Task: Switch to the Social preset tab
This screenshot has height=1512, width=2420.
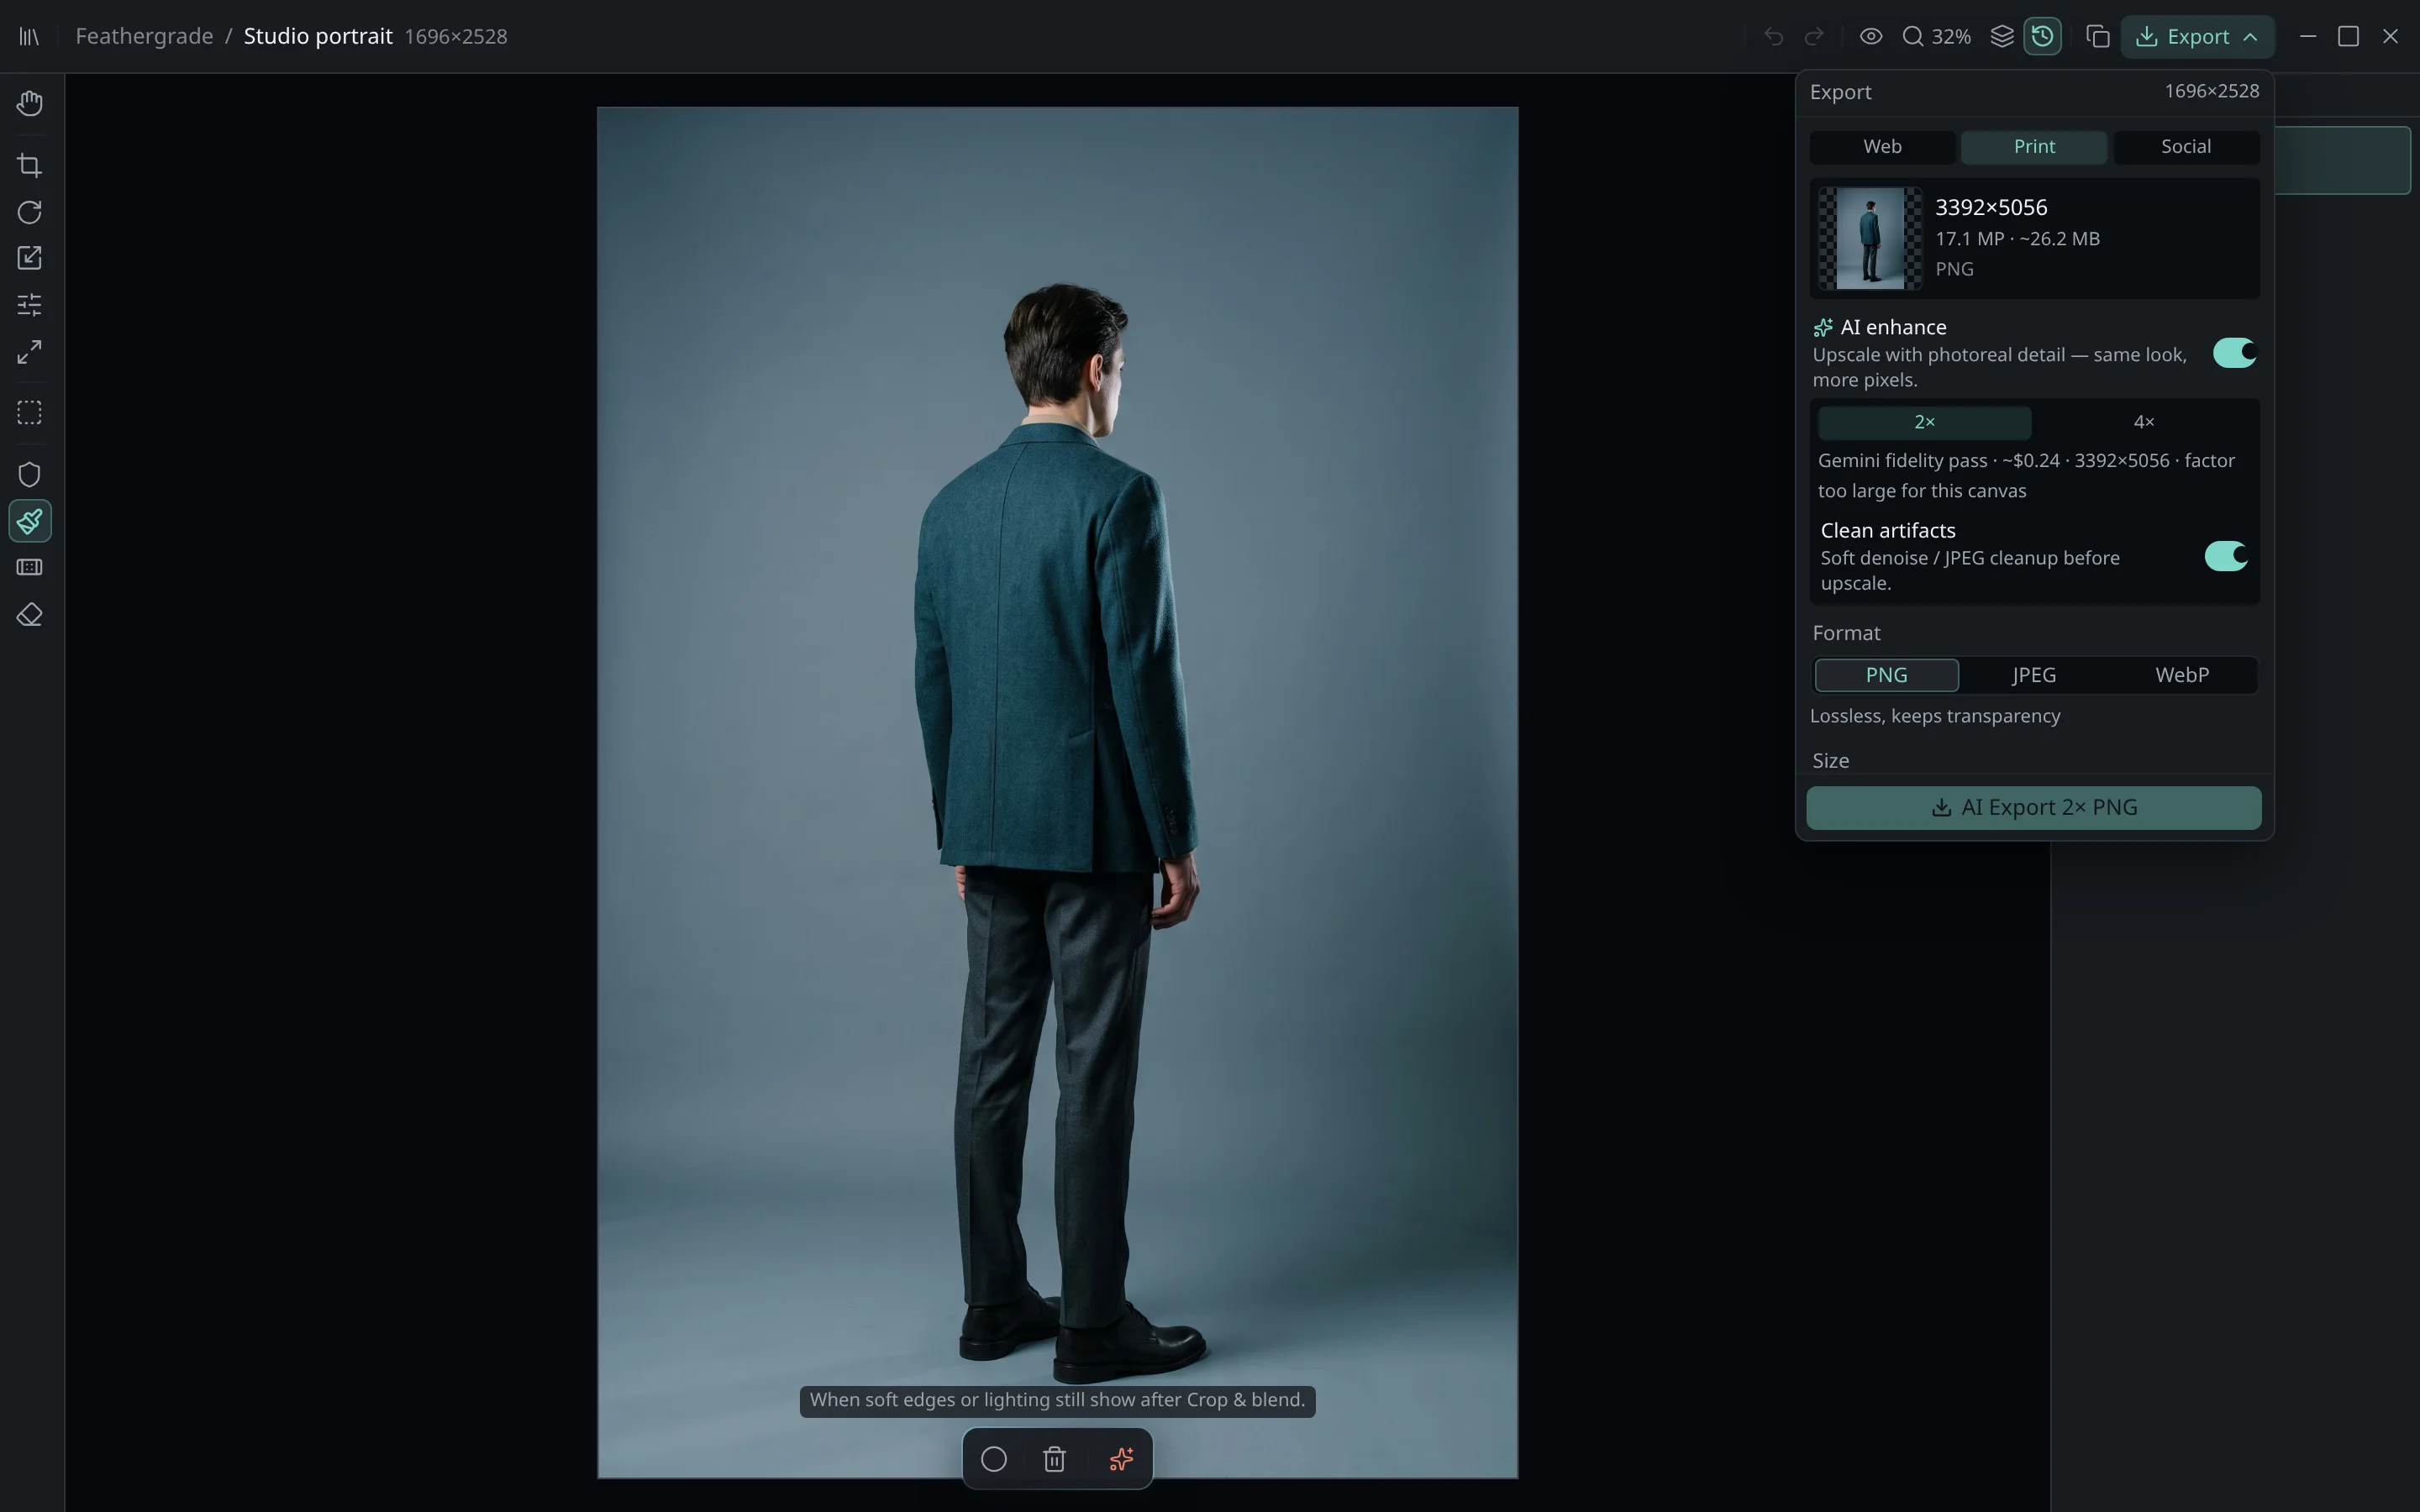Action: click(x=2186, y=147)
